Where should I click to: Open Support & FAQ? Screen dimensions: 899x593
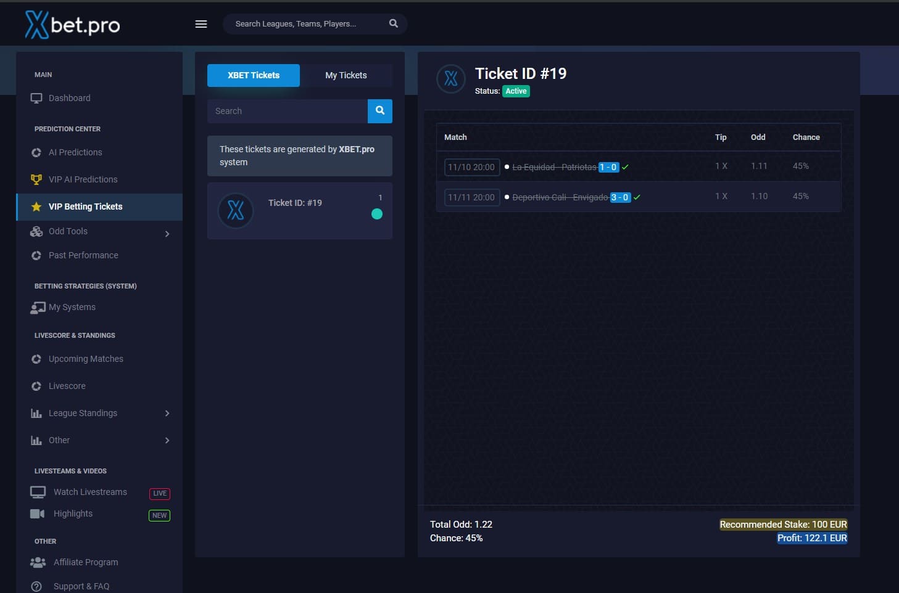tap(81, 586)
